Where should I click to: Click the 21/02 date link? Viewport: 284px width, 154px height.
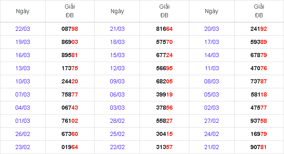click(x=212, y=147)
